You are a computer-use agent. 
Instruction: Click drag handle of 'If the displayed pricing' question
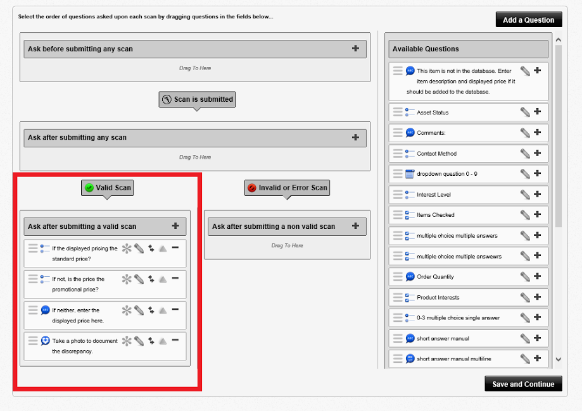(33, 248)
